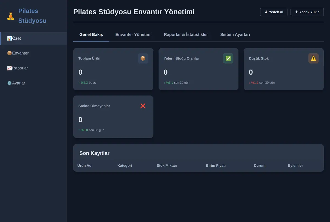Viewport: 330px width, 222px height.
Task: Click the red X icon on Stokta Olmayanlar
Action: coord(143,106)
